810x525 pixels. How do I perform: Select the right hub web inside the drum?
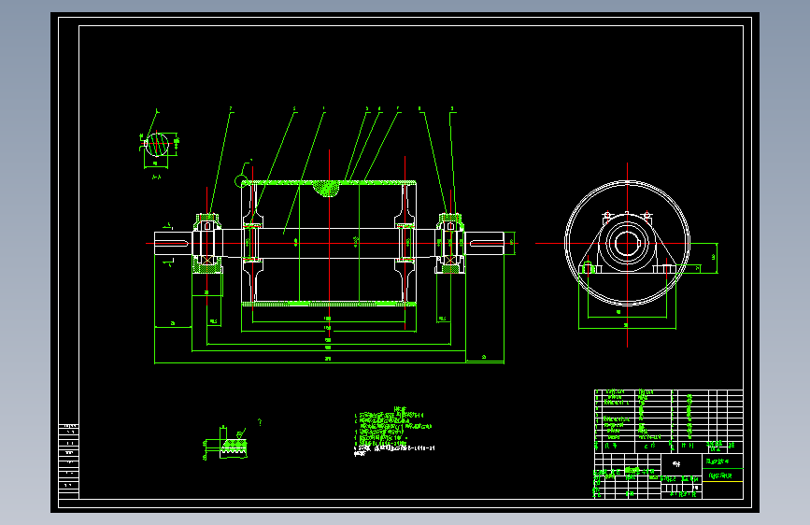pos(405,244)
